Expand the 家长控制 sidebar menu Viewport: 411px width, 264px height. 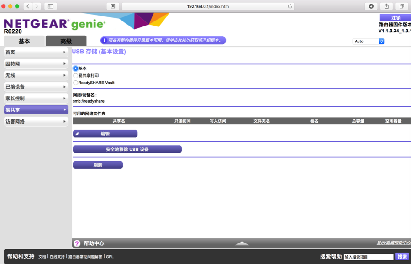click(36, 98)
